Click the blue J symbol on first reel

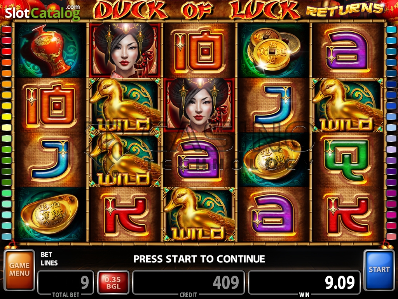tap(51, 159)
